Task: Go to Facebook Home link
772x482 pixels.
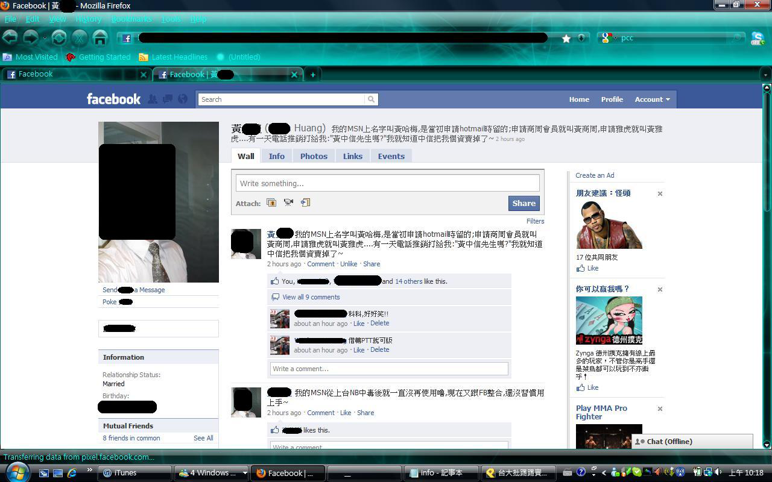Action: (579, 99)
